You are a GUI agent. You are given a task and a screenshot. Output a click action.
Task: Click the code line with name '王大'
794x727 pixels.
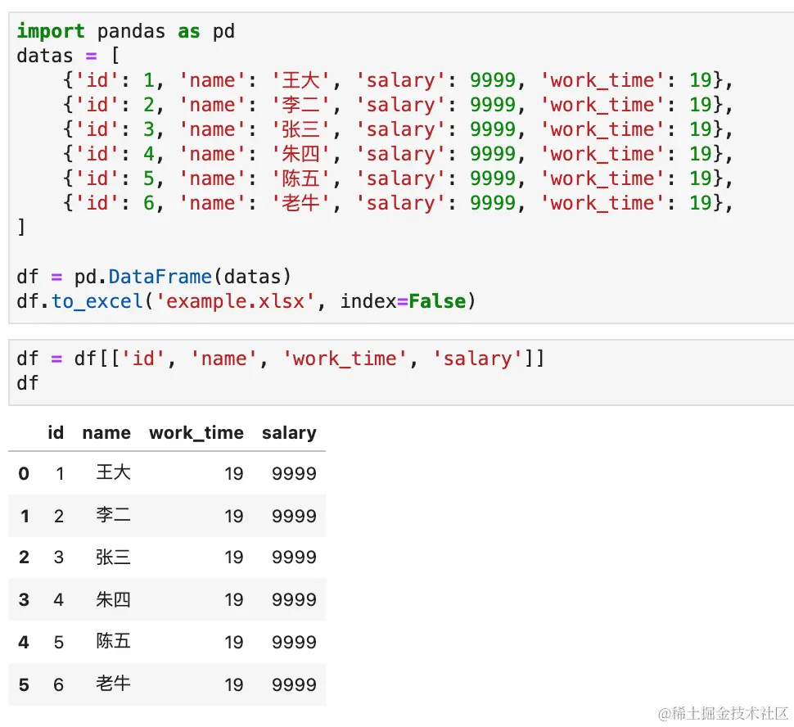[398, 80]
